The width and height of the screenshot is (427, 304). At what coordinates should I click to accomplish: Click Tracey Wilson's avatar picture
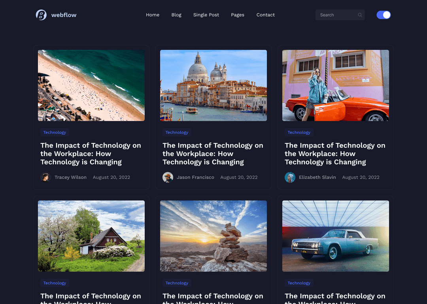(46, 177)
